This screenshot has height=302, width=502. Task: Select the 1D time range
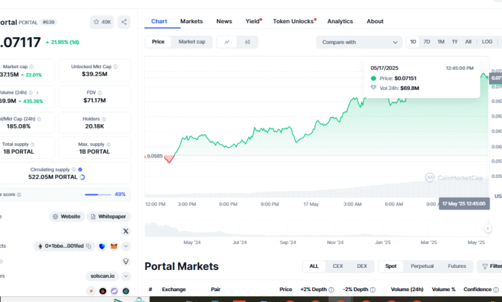(x=413, y=42)
